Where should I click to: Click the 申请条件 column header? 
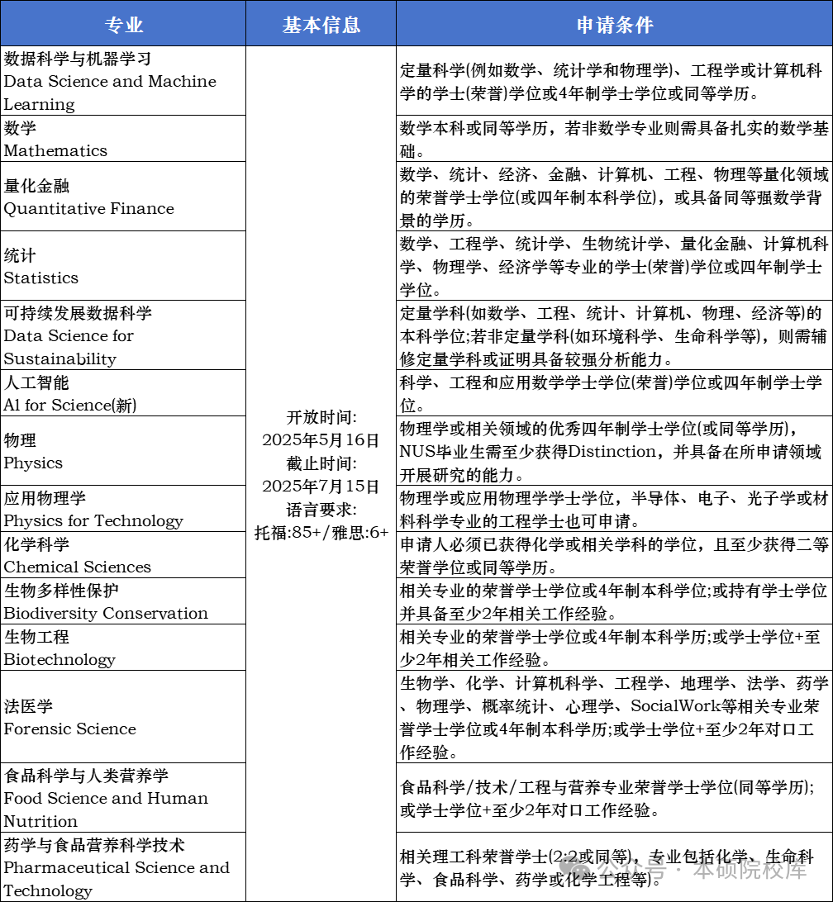tap(614, 24)
